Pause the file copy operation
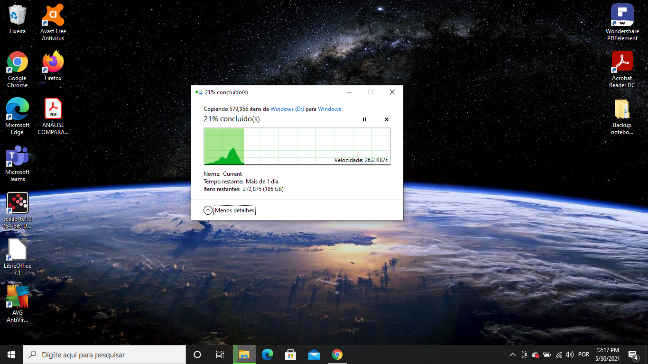Screen dimensions: 648x364 (364, 119)
